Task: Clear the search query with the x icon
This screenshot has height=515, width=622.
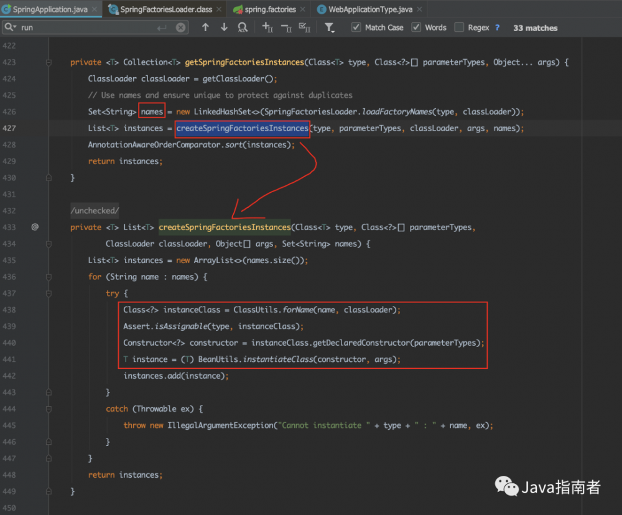Action: click(x=180, y=27)
